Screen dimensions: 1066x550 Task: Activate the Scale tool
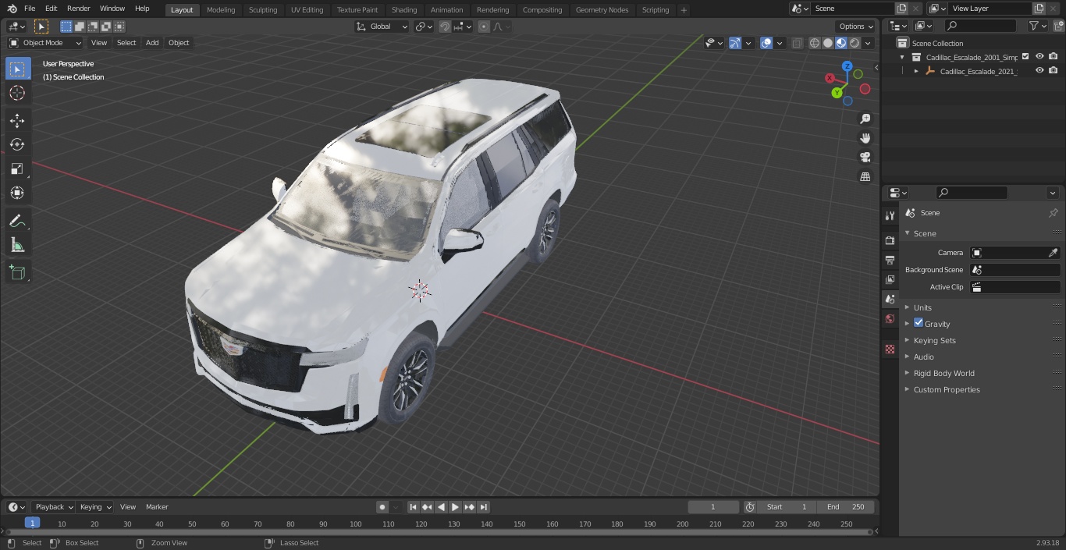click(x=17, y=169)
